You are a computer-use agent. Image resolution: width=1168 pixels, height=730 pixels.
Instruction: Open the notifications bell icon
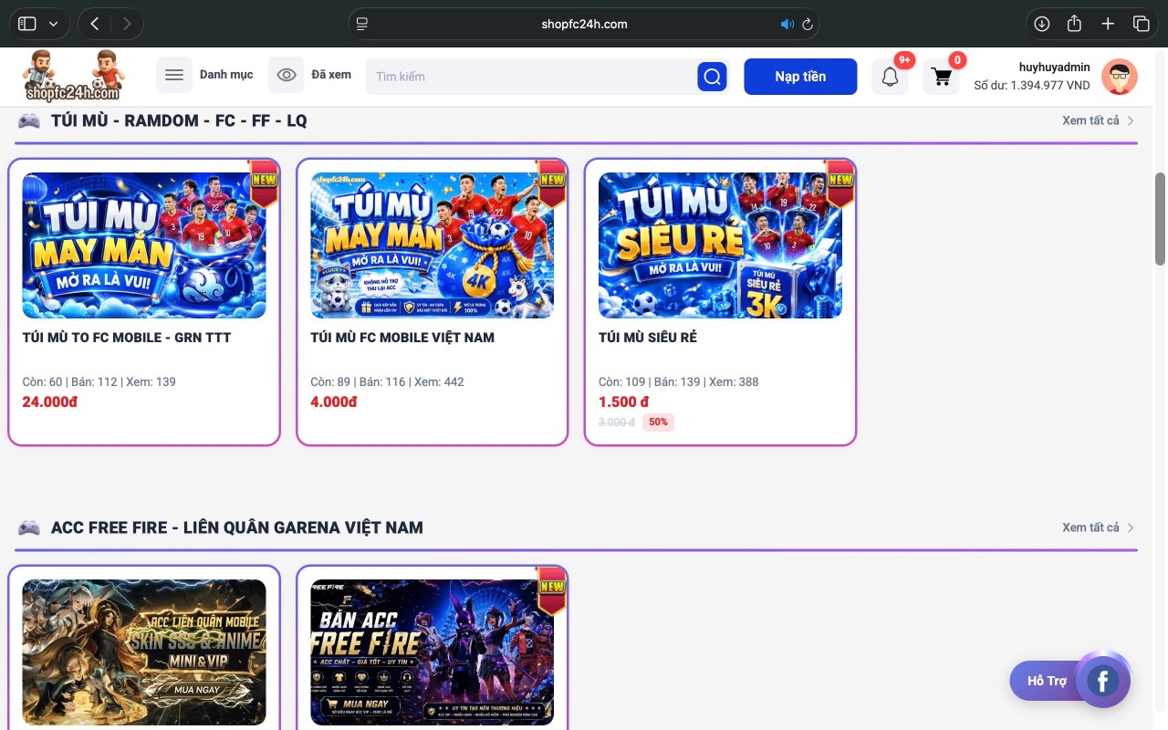pos(890,77)
